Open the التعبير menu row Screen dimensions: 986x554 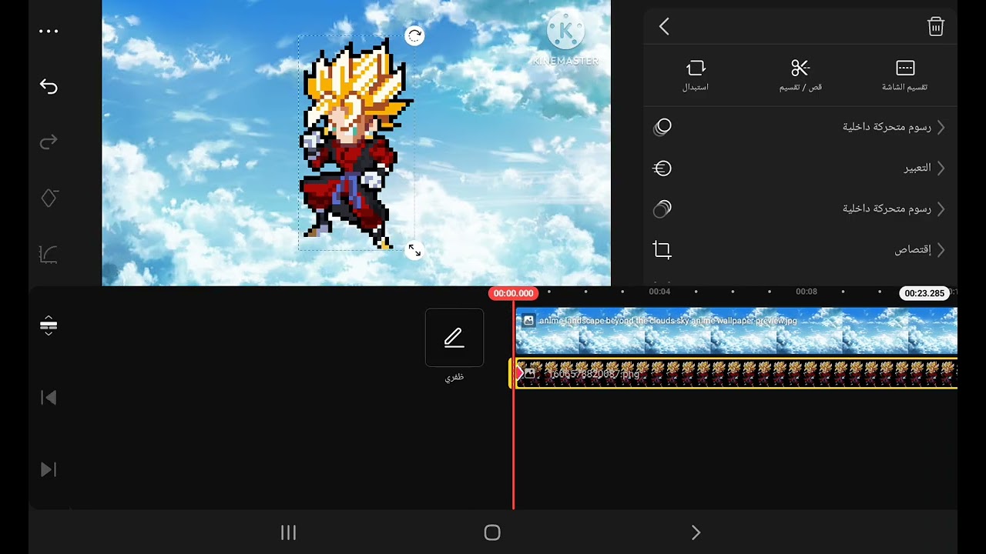(800, 168)
